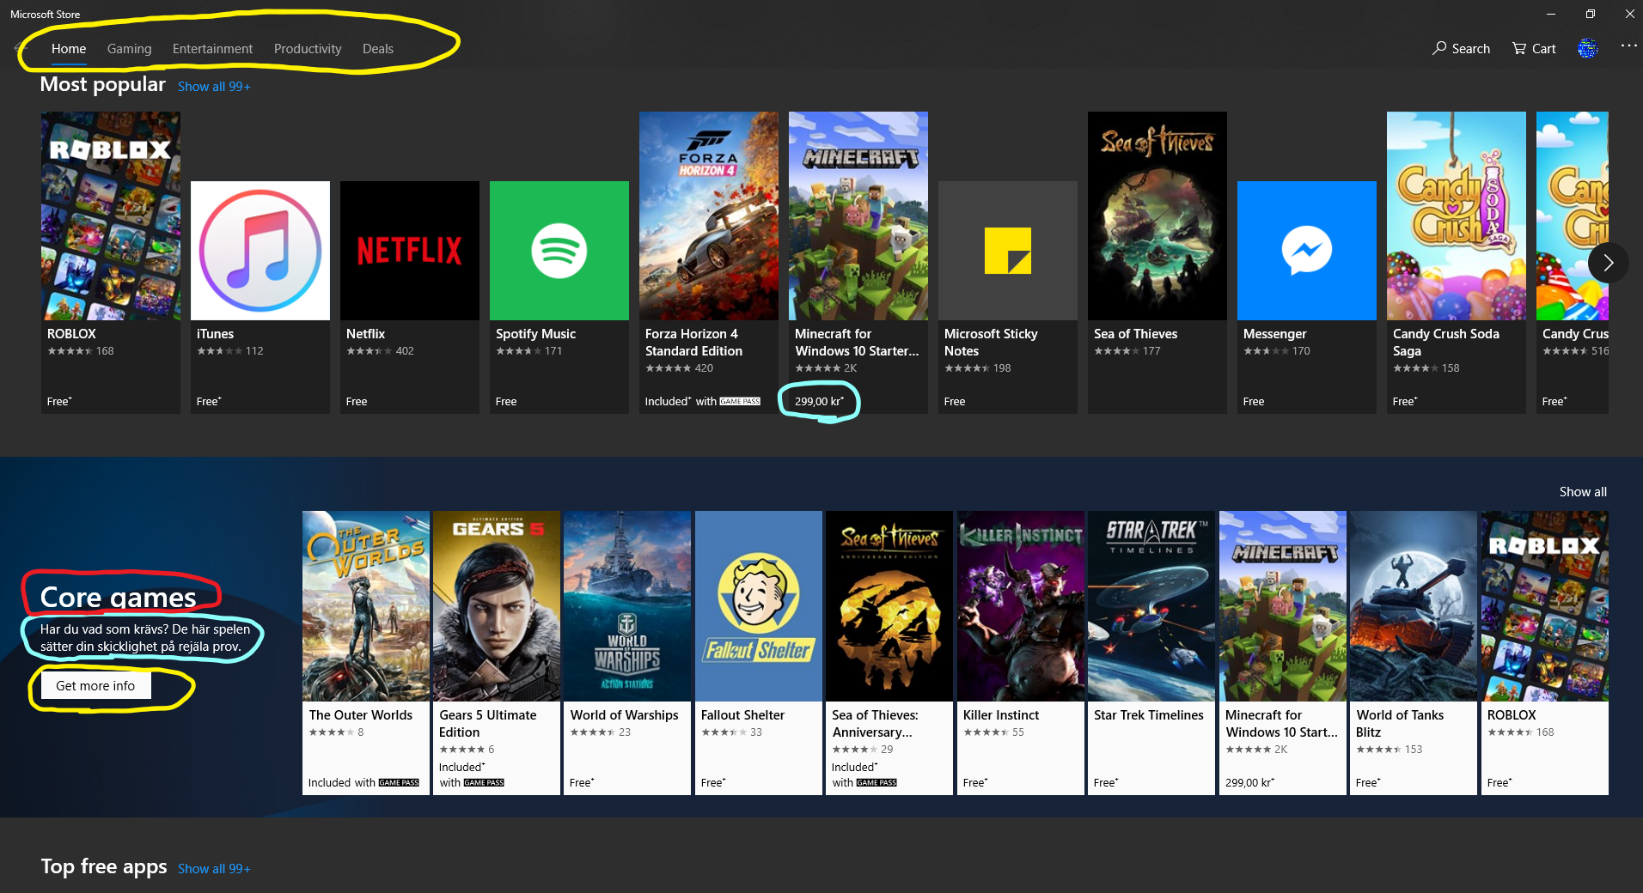Image resolution: width=1643 pixels, height=893 pixels.
Task: Open the Spotify Music app tile
Action: (x=559, y=297)
